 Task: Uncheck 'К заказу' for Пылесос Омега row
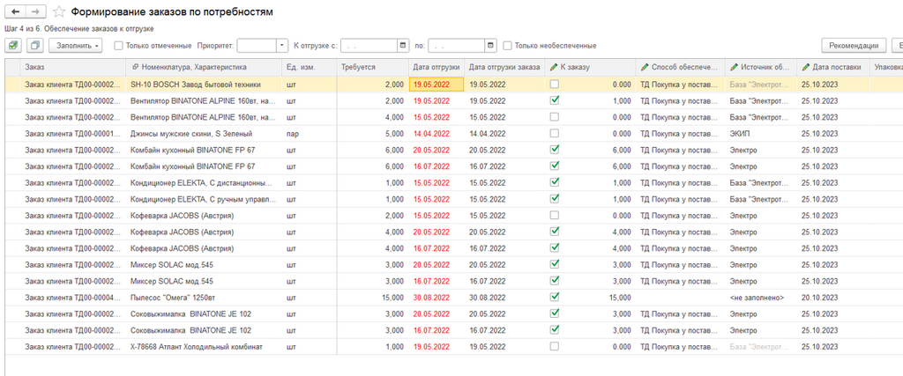pos(554,298)
